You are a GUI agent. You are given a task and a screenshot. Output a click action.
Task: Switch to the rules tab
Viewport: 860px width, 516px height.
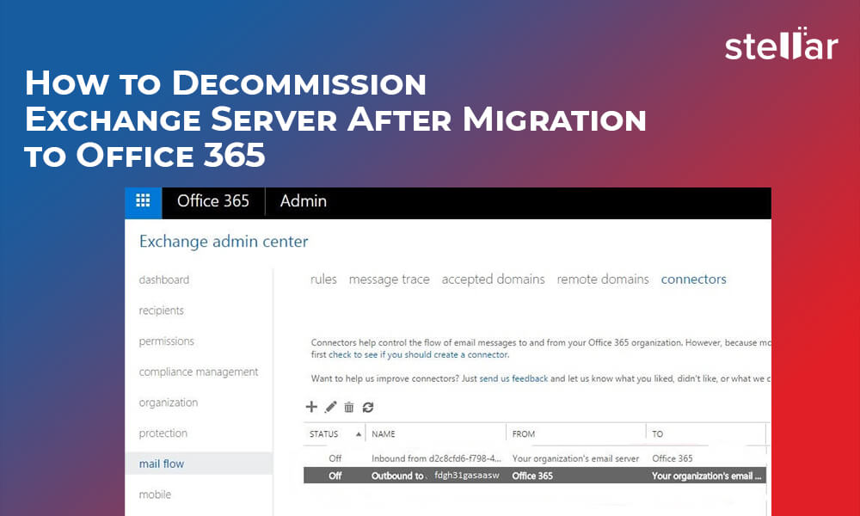(x=323, y=279)
